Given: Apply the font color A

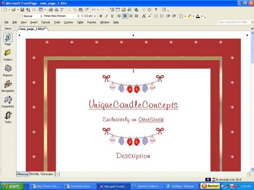Looking at the screenshot, I should (198, 16).
